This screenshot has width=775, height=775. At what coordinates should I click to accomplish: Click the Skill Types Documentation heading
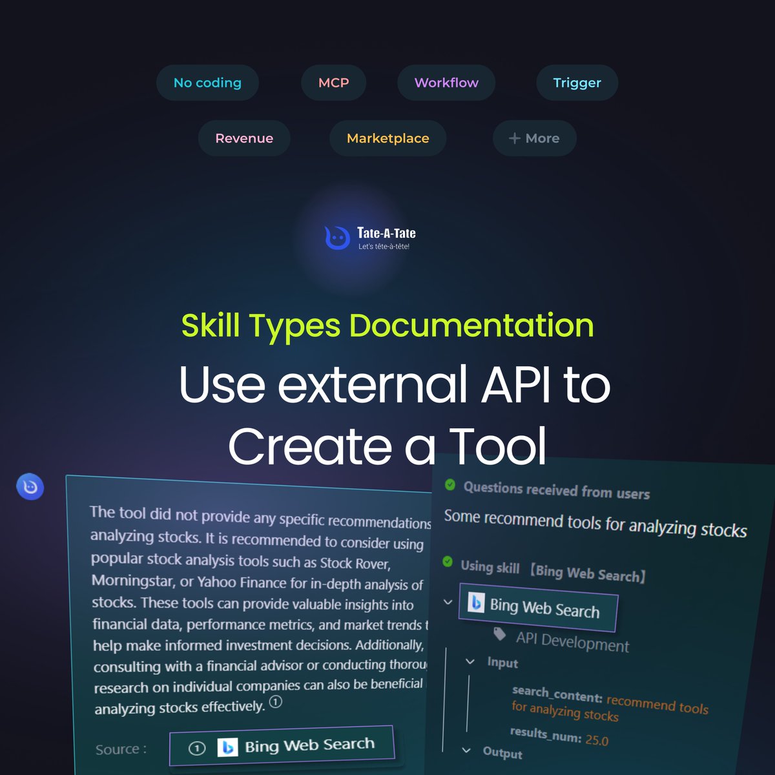[x=387, y=325]
